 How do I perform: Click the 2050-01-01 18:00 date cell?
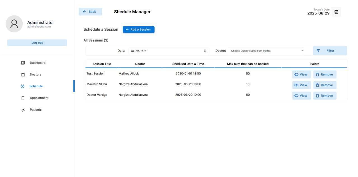coord(188,74)
